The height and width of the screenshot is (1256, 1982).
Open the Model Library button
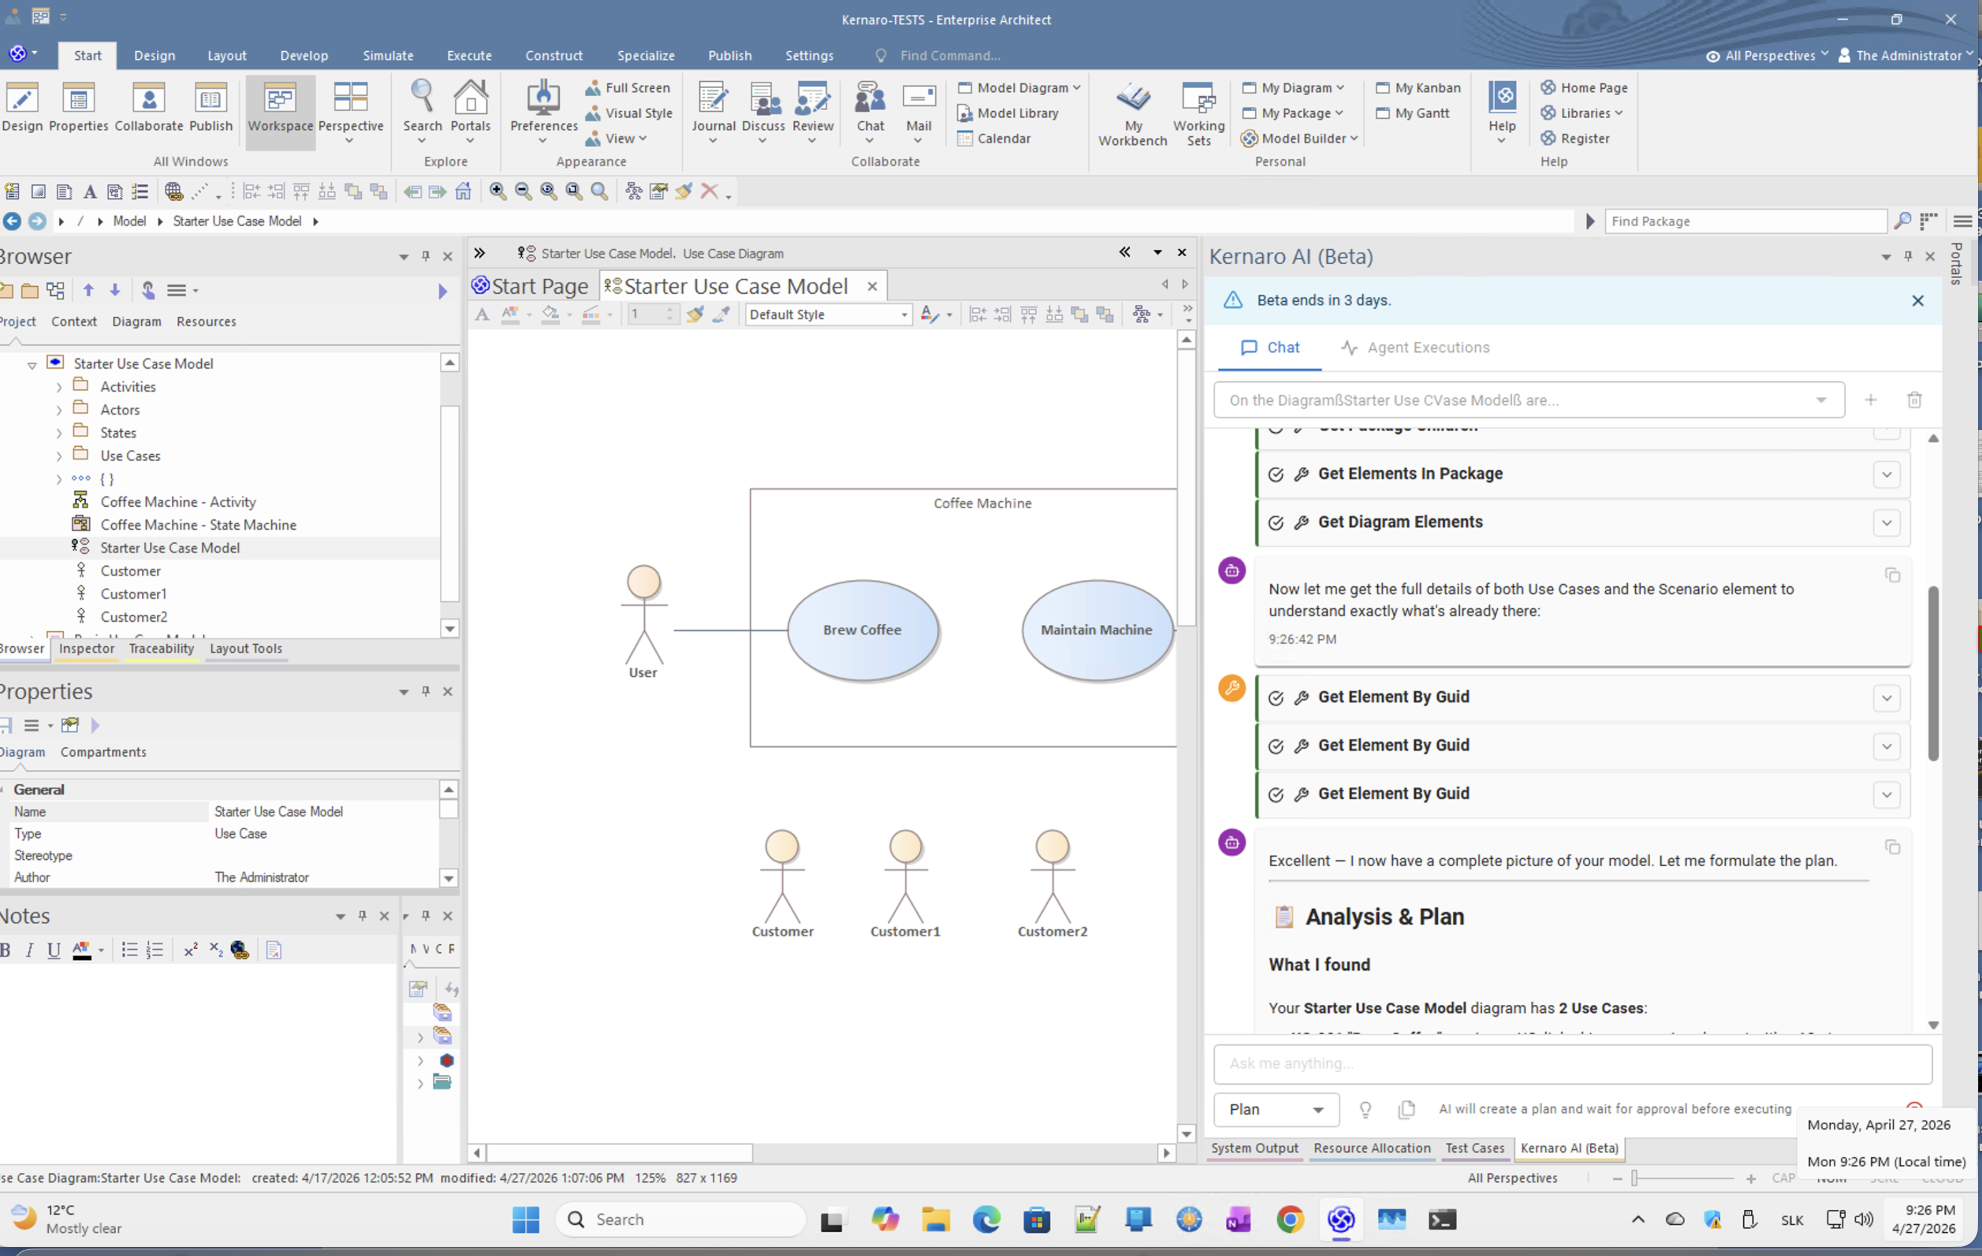click(1008, 114)
